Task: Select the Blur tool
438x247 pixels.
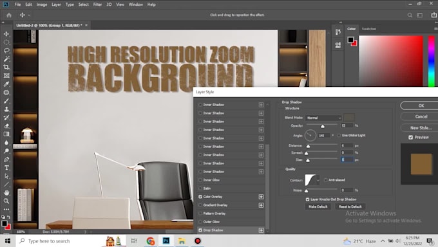Action: pyautogui.click(x=6, y=143)
